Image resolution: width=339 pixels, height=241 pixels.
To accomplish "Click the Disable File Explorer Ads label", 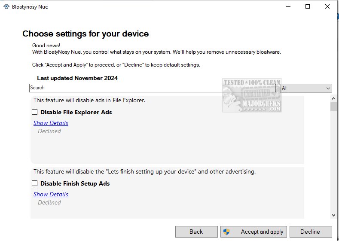I will [x=76, y=112].
